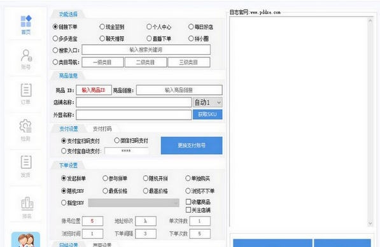380x247 pixels.
Task: Click the 二级类目 category field
Action: 146,62
